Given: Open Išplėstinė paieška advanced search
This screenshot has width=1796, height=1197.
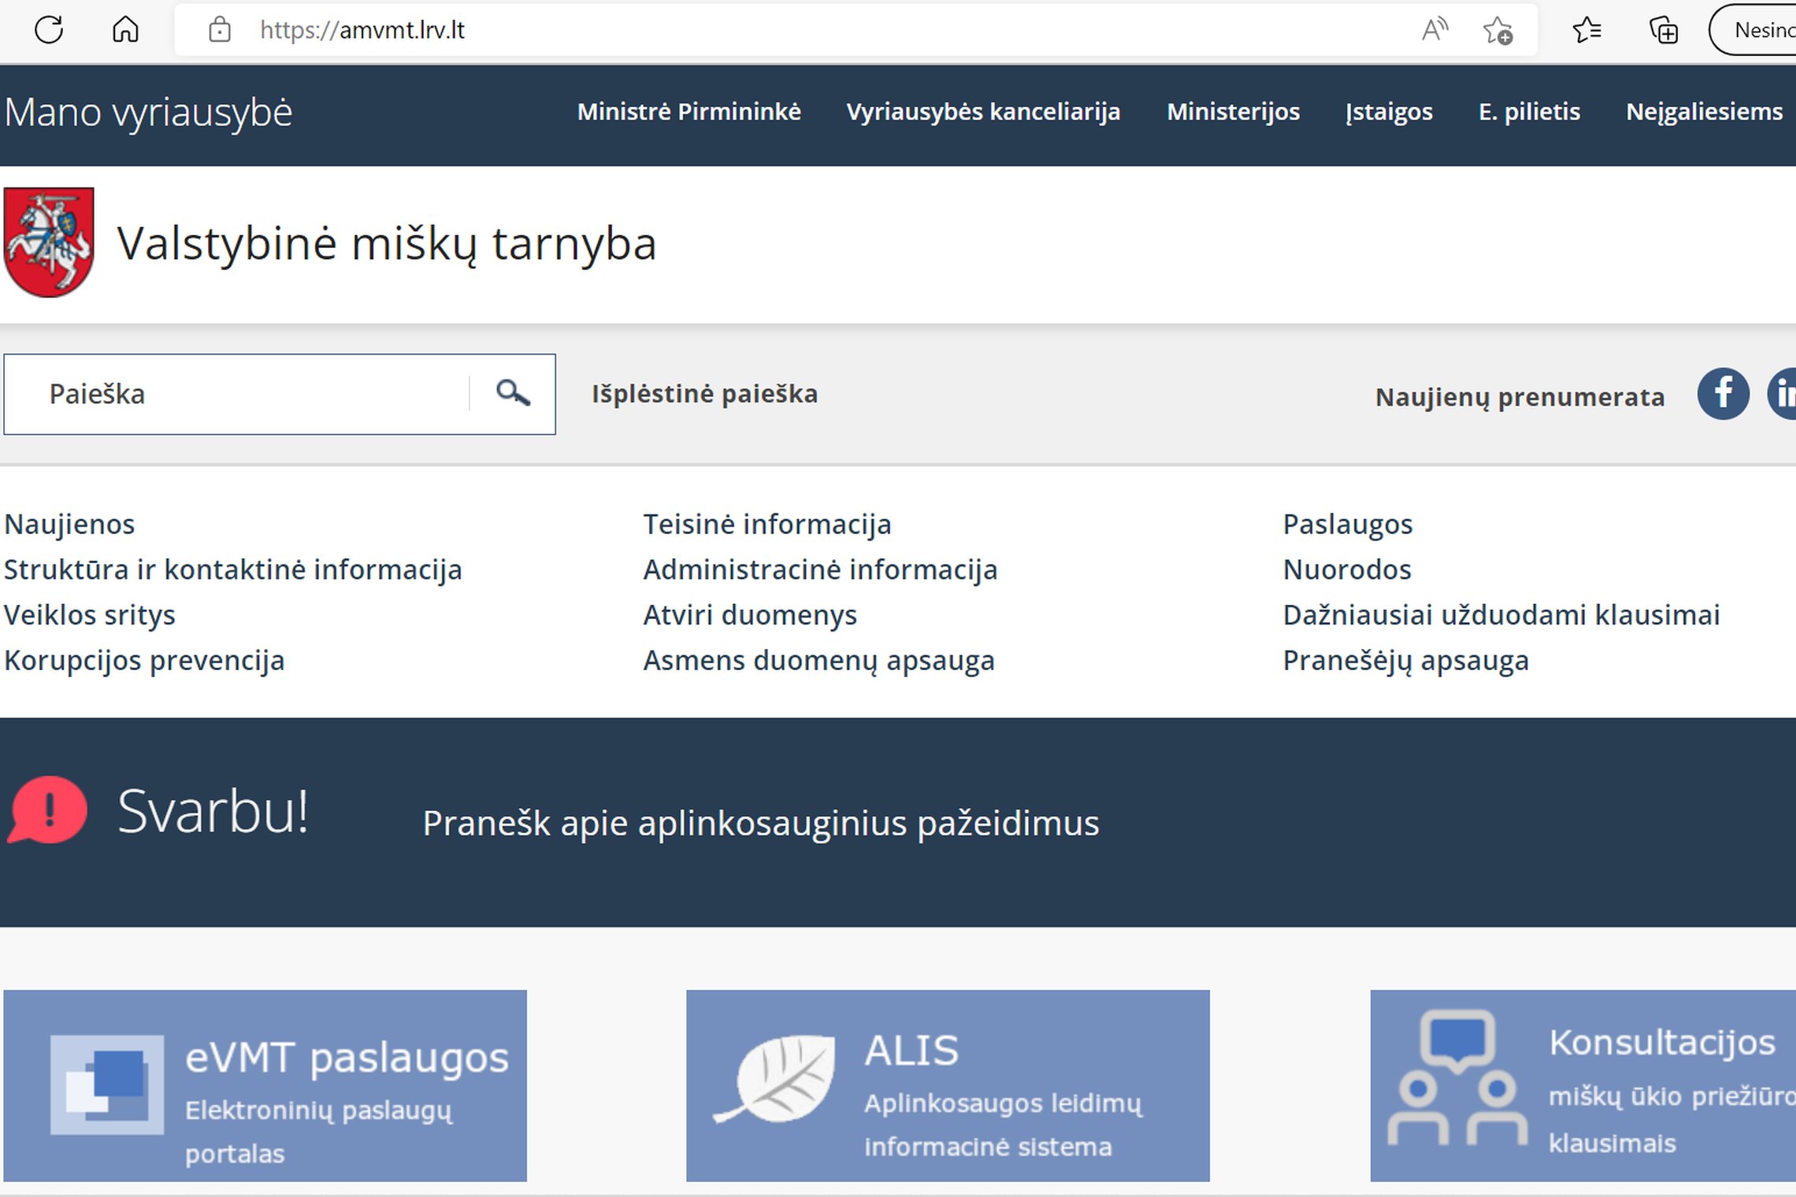Looking at the screenshot, I should pos(704,394).
